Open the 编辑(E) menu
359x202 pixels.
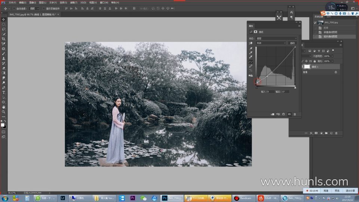pos(22,3)
